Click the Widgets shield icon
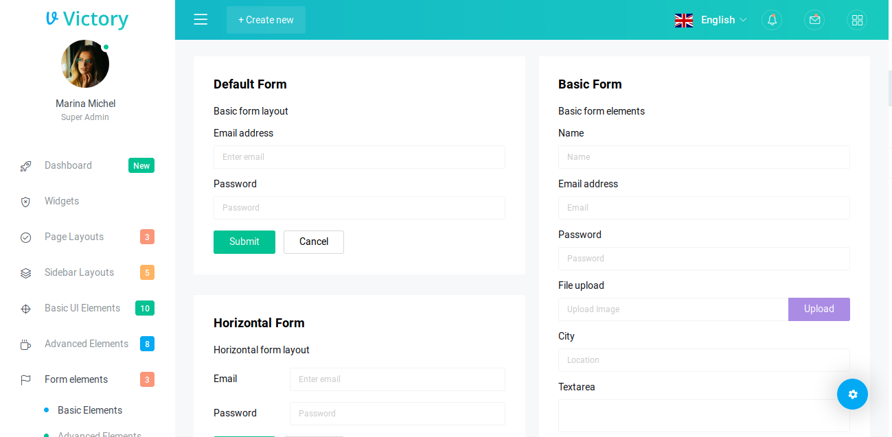This screenshot has width=892, height=437. [x=26, y=202]
